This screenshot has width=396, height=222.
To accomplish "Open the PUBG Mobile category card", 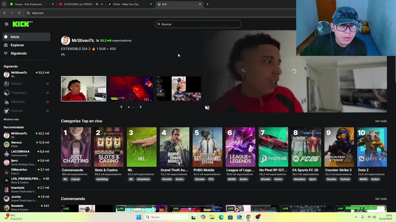I will [x=207, y=147].
